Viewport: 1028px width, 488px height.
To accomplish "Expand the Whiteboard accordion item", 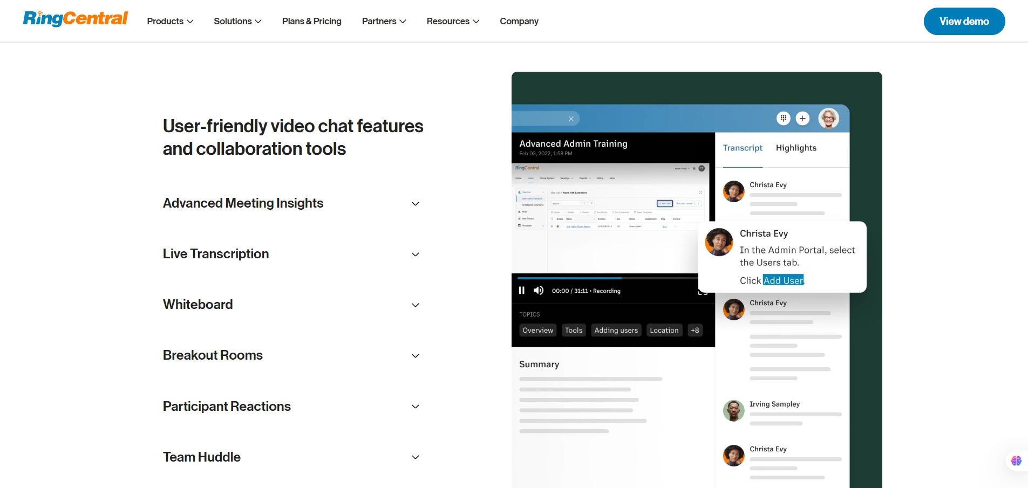I will (x=291, y=305).
